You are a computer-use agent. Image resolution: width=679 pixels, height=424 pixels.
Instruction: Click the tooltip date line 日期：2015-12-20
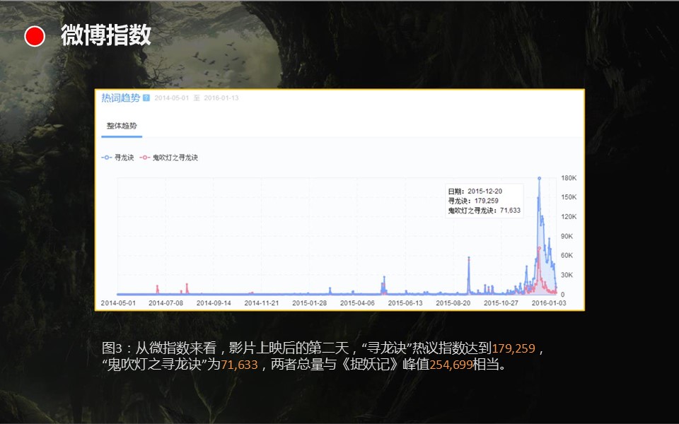[x=475, y=192]
